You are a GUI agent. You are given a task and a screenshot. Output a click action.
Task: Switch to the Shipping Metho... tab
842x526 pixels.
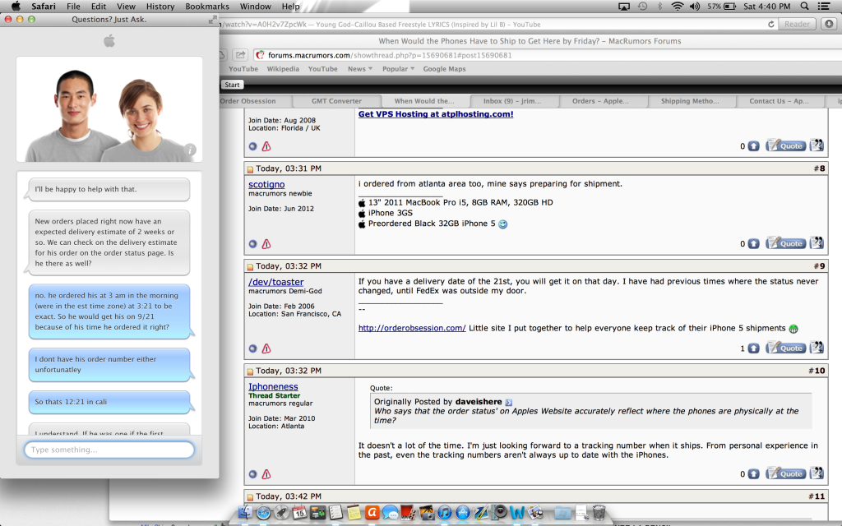690,101
